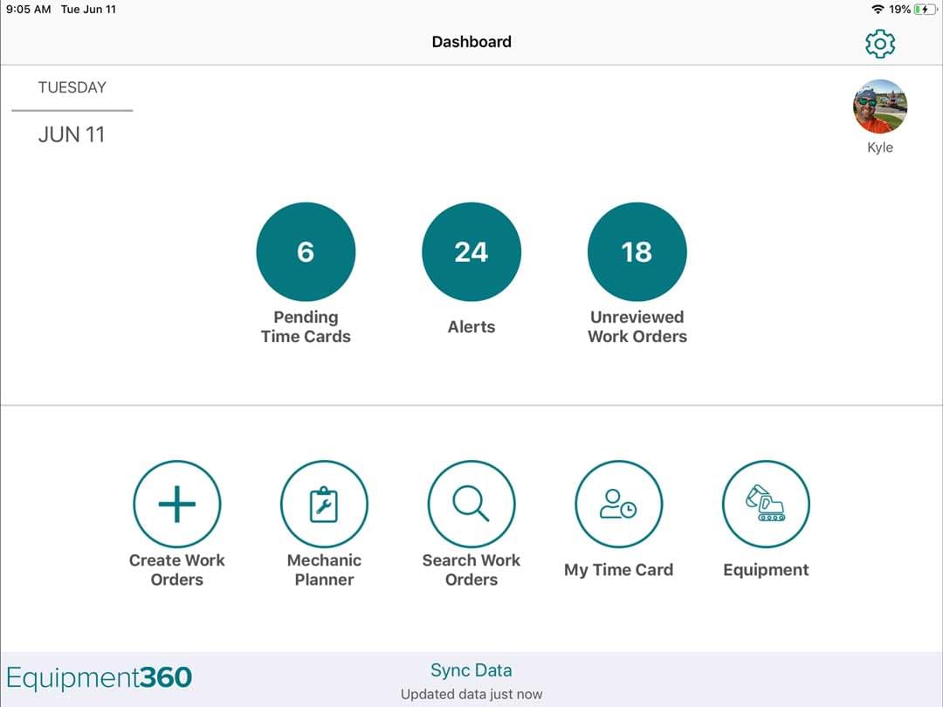Viewport: 943px width, 707px height.
Task: Tap the Dashboard title
Action: pyautogui.click(x=471, y=41)
